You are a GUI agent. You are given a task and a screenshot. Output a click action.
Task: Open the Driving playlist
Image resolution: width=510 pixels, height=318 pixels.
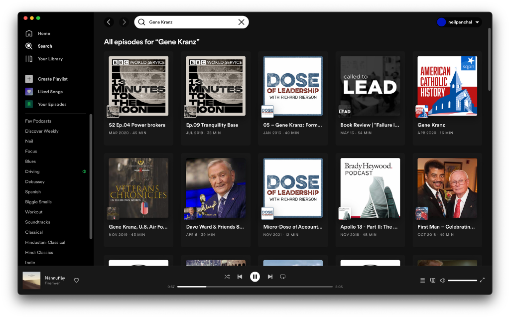pos(32,171)
